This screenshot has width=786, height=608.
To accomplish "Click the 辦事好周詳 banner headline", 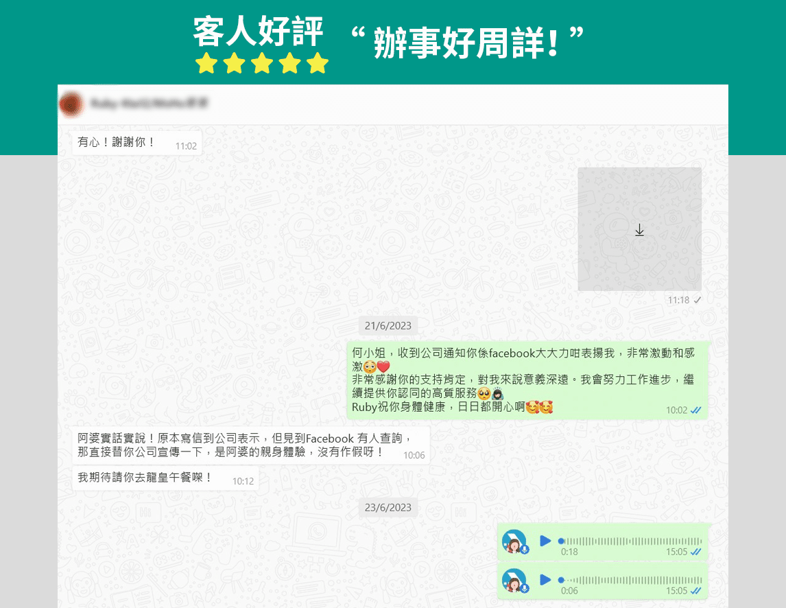I will click(x=466, y=43).
